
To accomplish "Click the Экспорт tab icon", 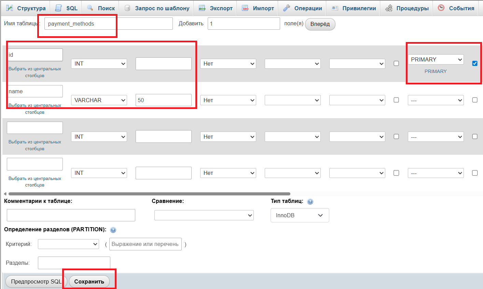I will pyautogui.click(x=202, y=8).
